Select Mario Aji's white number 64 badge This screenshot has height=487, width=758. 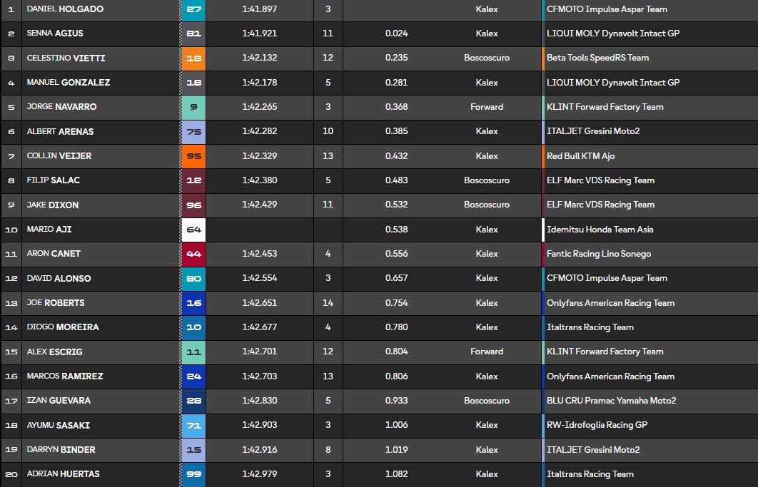(x=193, y=230)
